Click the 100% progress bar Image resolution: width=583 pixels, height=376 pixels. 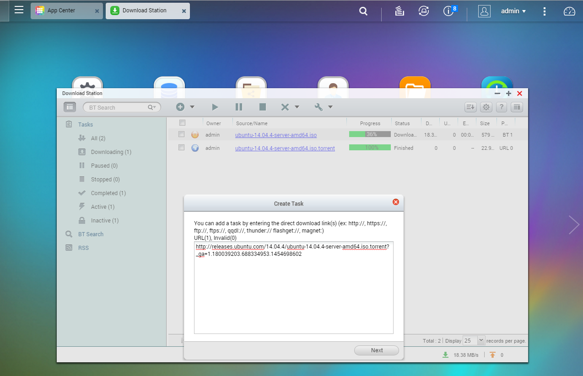point(370,148)
